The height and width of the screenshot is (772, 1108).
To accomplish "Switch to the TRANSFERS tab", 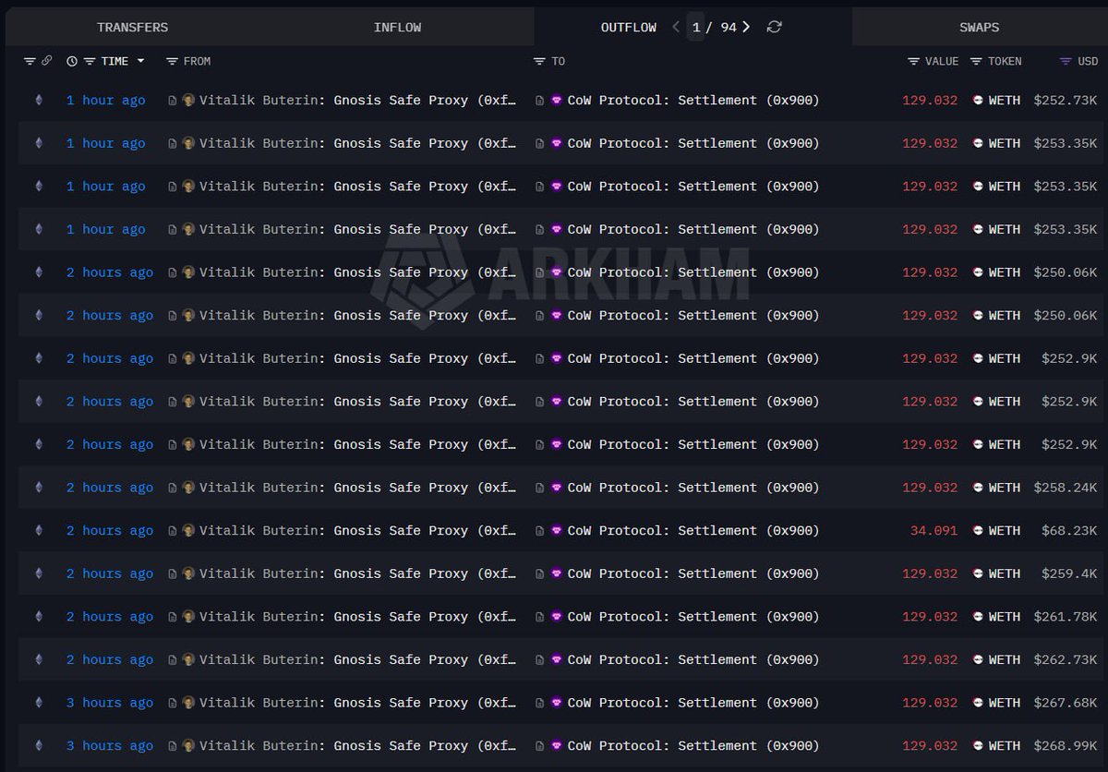I will [x=133, y=27].
